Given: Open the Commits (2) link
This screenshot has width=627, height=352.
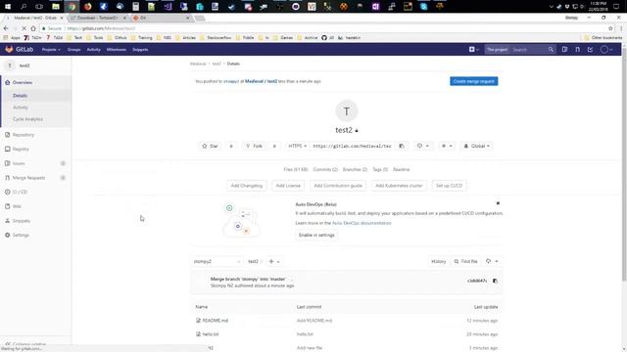Looking at the screenshot, I should point(325,169).
